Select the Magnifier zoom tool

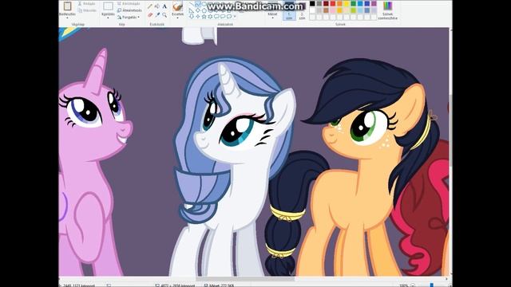pos(164,15)
